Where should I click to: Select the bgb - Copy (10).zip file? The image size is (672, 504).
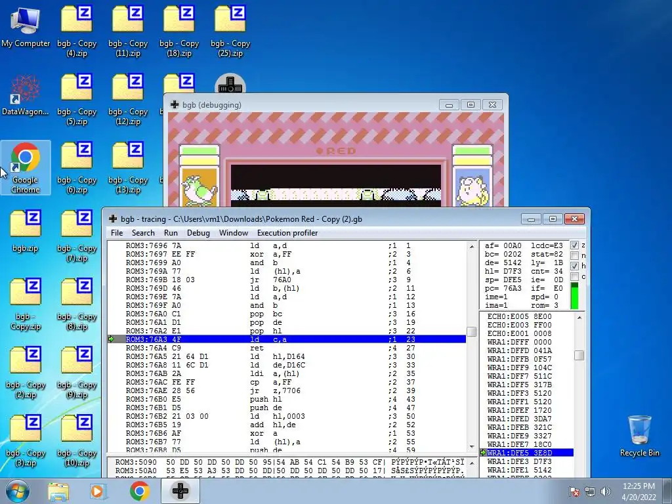(77, 440)
